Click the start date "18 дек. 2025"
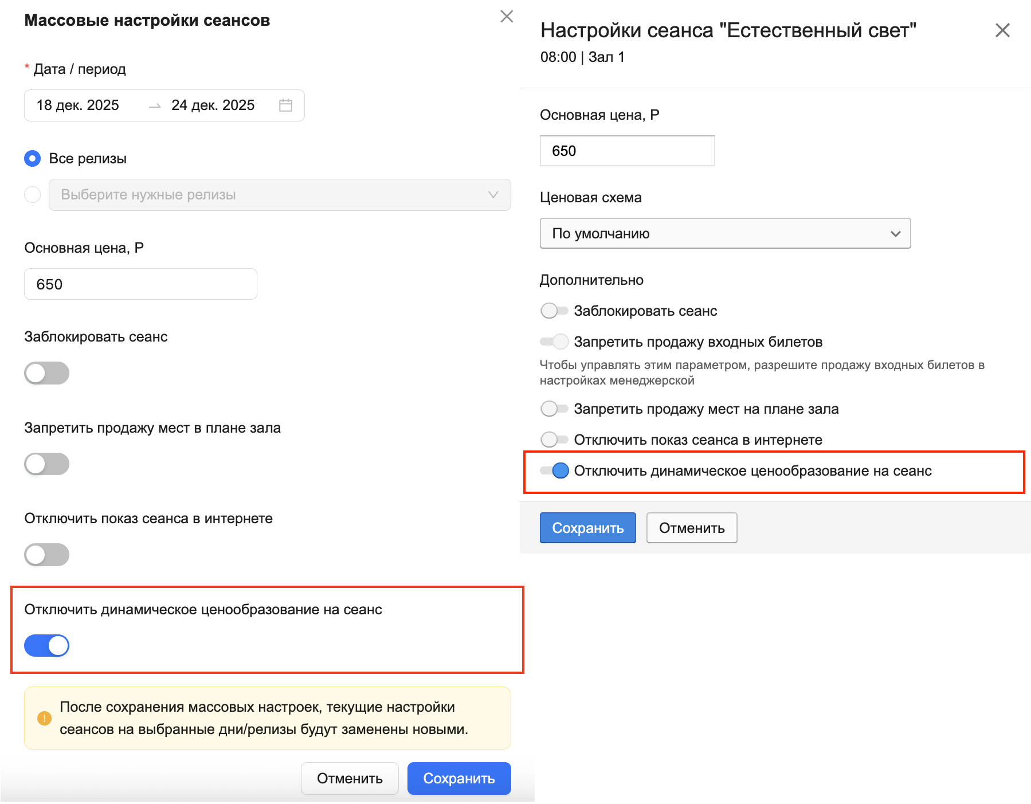Image resolution: width=1031 pixels, height=804 pixels. 78,105
